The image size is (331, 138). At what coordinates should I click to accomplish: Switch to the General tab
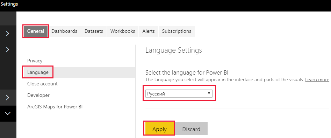click(35, 31)
